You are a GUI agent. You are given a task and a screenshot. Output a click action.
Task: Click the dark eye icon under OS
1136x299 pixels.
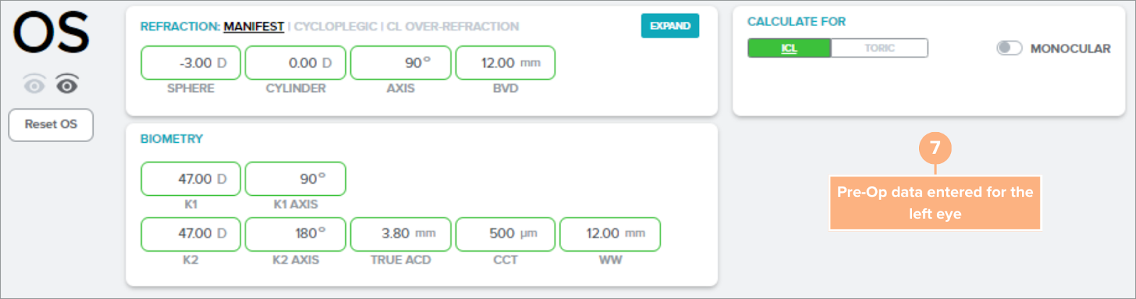67,86
